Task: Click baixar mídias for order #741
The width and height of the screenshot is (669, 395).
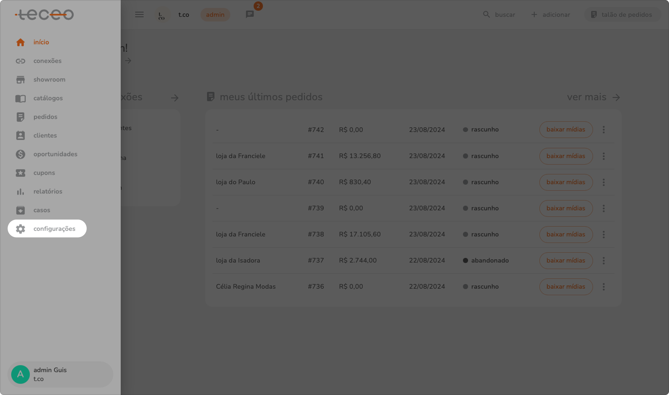Action: tap(565, 156)
